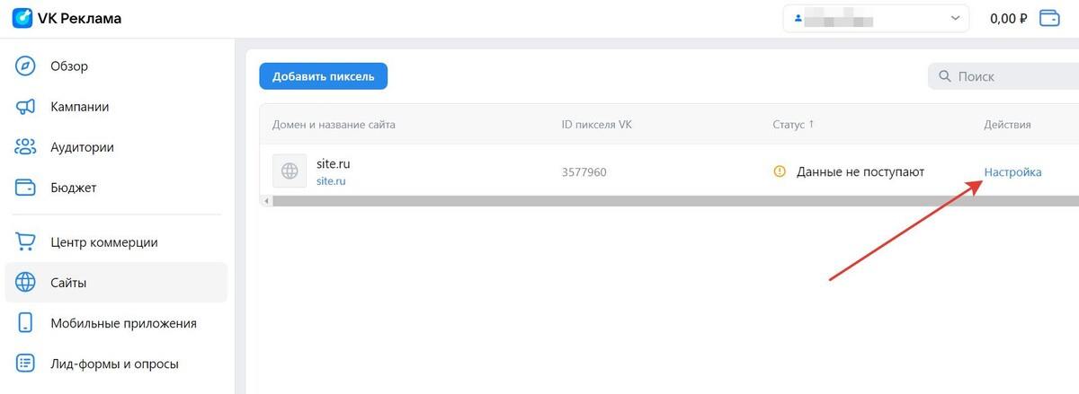Click the Домен и название сайта header
Viewport: 1079px width, 394px height.
coord(334,125)
